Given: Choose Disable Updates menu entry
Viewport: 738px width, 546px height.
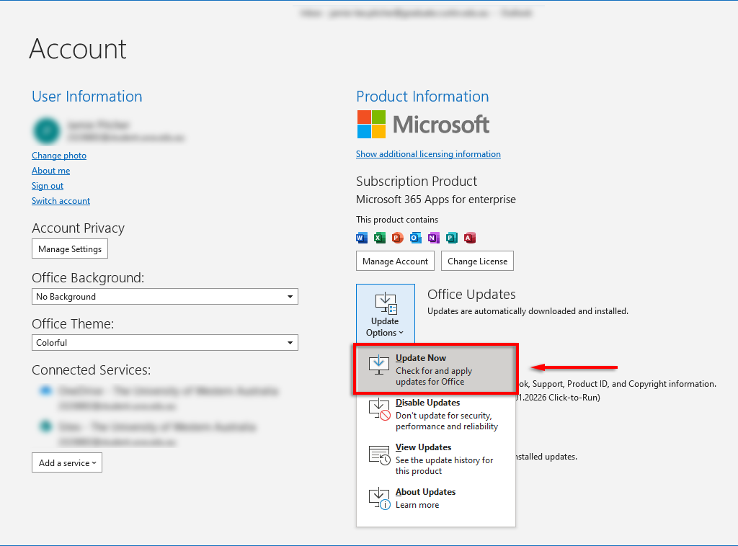Looking at the screenshot, I should [435, 414].
